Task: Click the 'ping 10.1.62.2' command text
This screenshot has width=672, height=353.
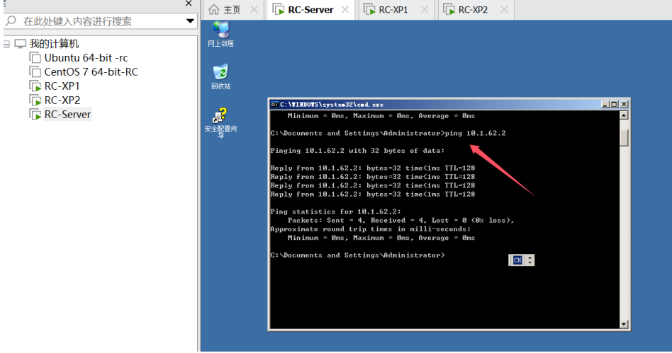Action: [475, 133]
